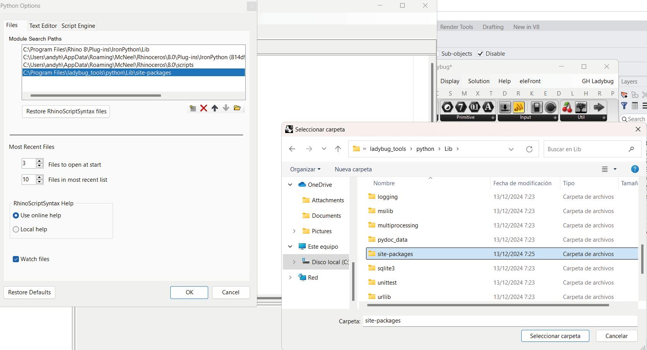
Task: Confirm Python Options with OK
Action: (189, 292)
